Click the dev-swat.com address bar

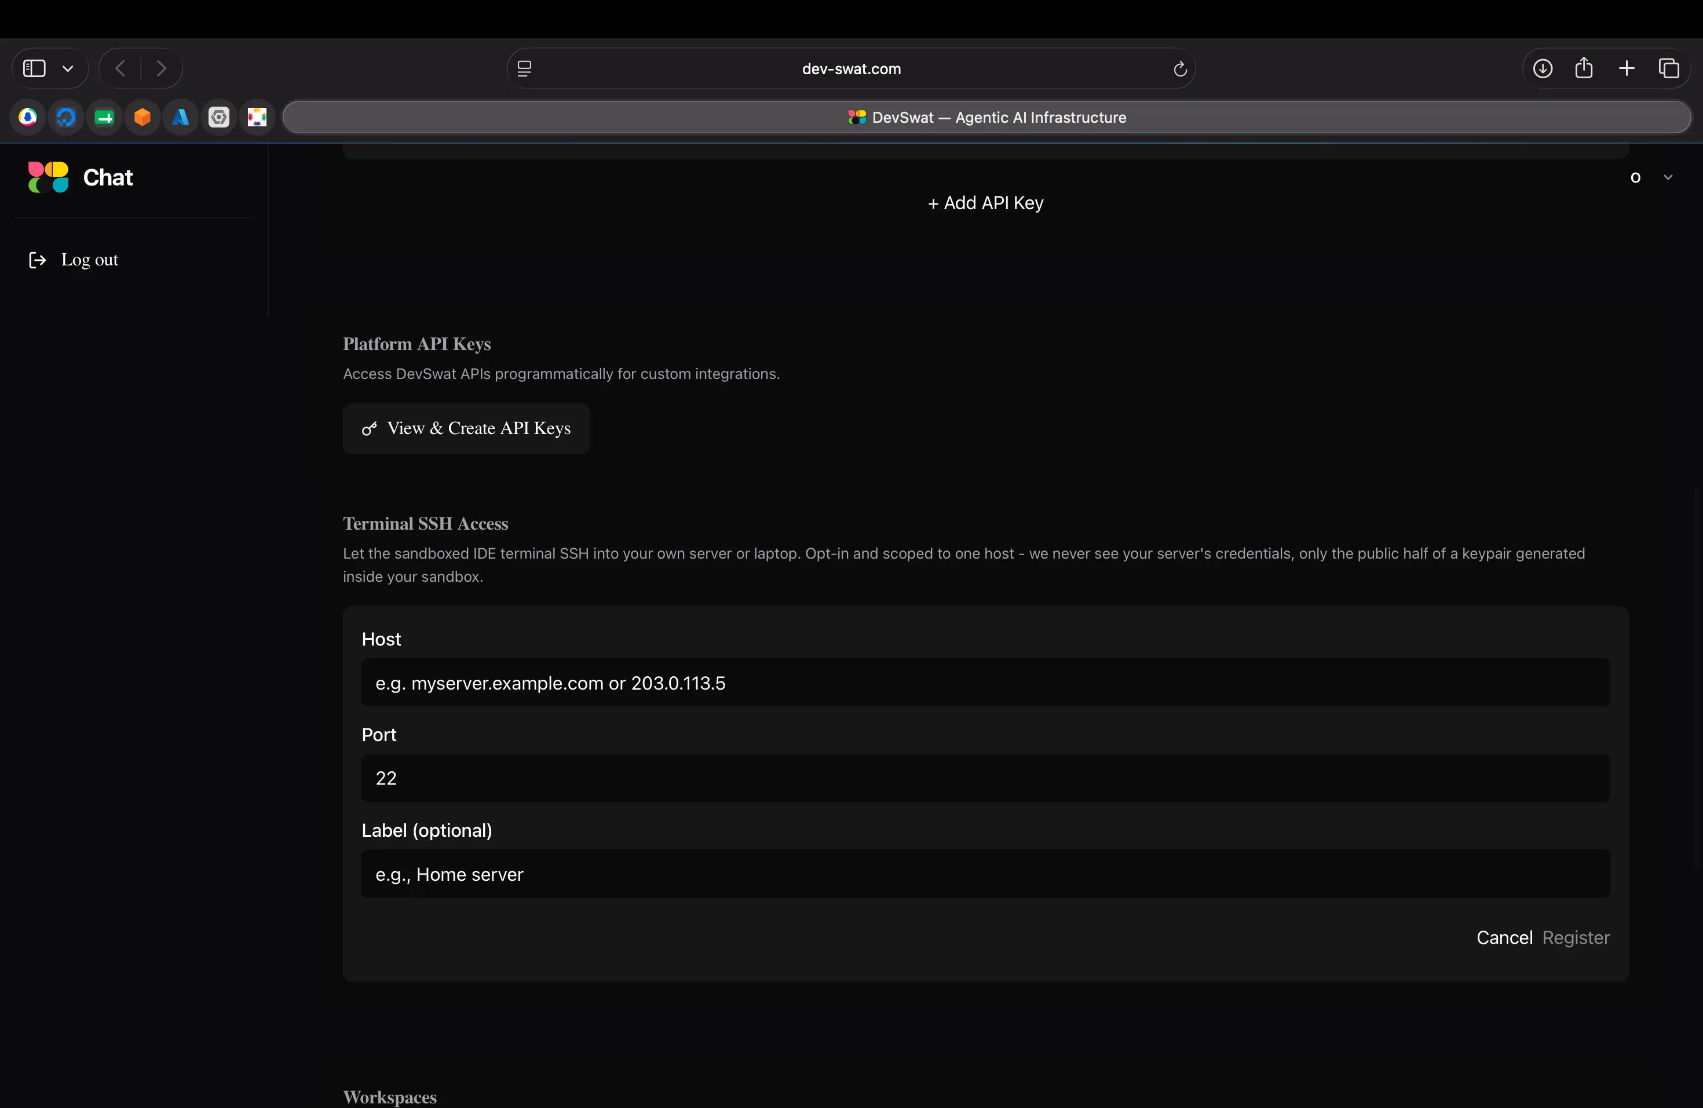tap(851, 69)
